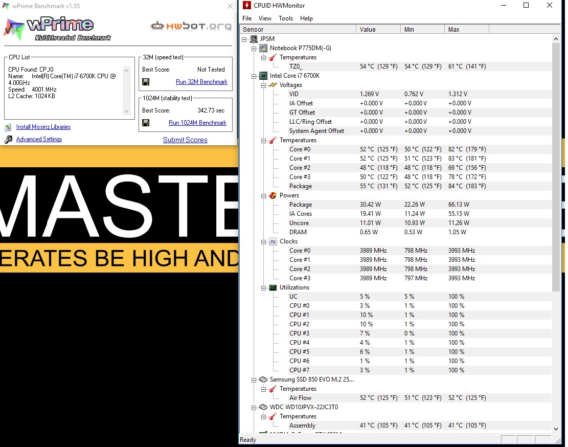This screenshot has width=568, height=447.
Task: Select the Voltages lightning icon
Action: 273,85
